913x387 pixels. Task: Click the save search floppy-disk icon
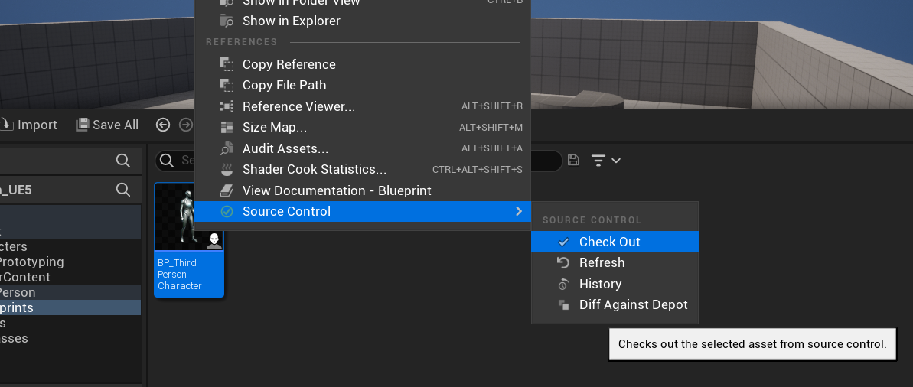pyautogui.click(x=573, y=161)
